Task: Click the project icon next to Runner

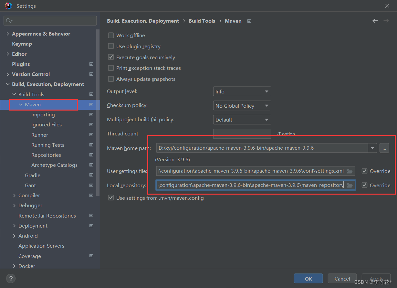Action: (91, 135)
